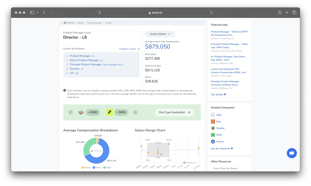Click the eBay company logo icon
This screenshot has height=186, width=311.
tap(213, 115)
